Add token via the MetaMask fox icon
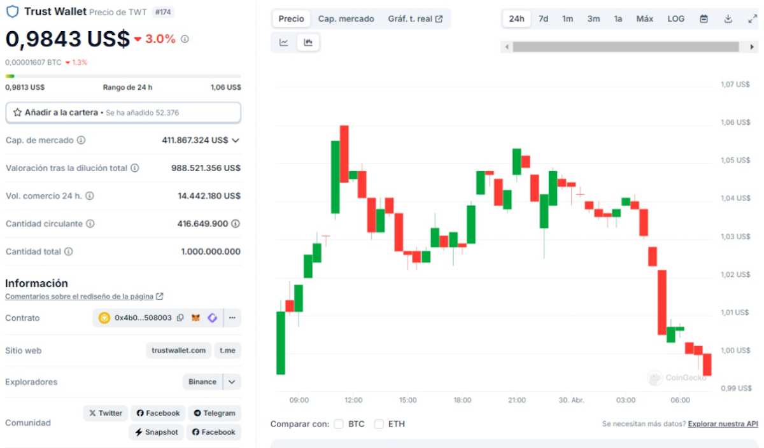The width and height of the screenshot is (764, 448). tap(196, 318)
